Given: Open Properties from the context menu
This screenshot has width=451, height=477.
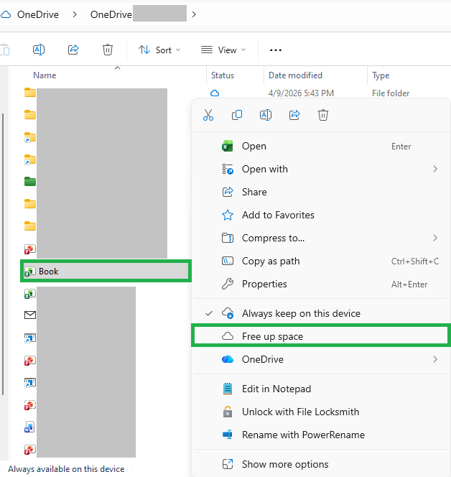Looking at the screenshot, I should click(x=322, y=284).
